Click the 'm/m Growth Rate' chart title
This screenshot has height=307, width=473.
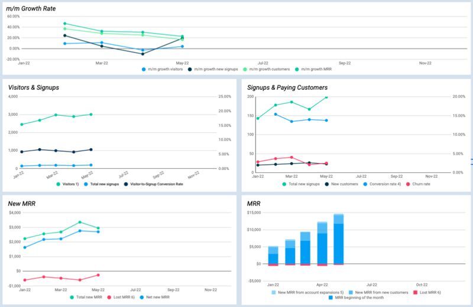(x=31, y=8)
